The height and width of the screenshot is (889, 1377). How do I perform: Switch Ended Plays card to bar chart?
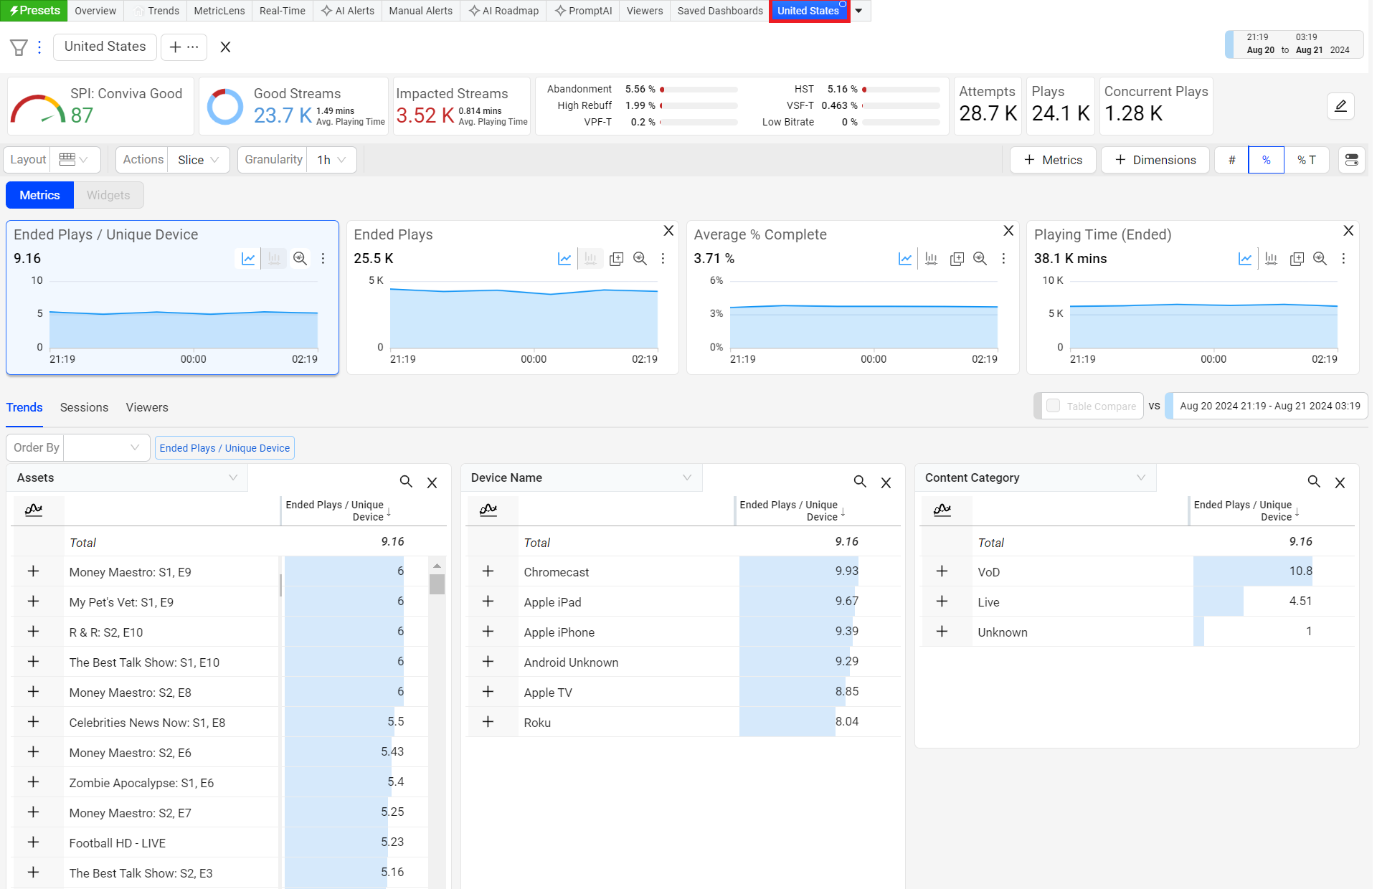590,259
